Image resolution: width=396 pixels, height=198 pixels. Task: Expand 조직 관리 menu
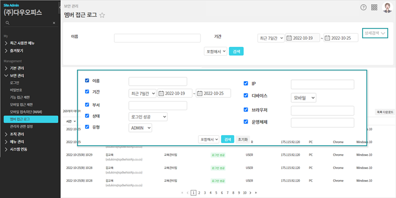(x=15, y=134)
